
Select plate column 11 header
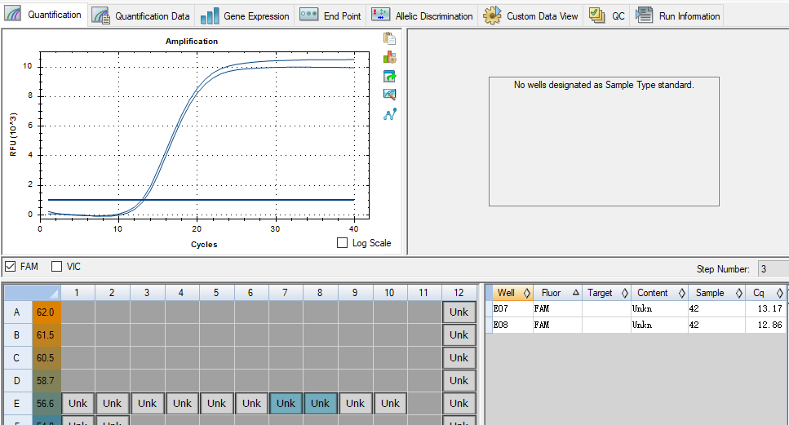pyautogui.click(x=423, y=293)
